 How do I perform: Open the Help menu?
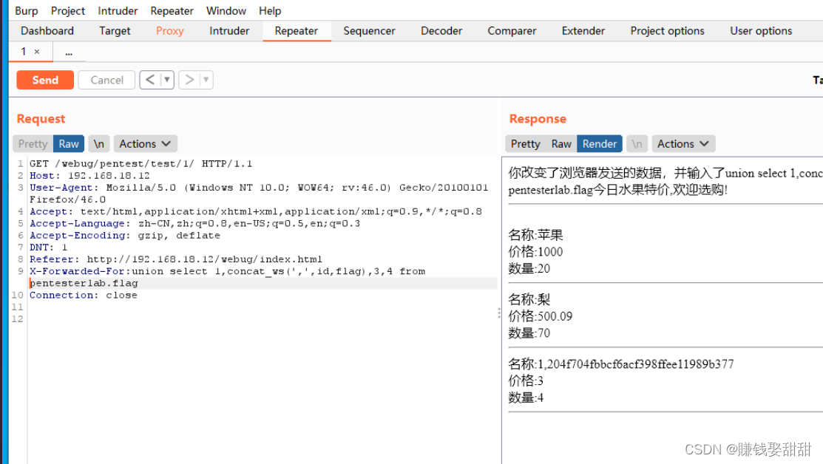[x=270, y=10]
